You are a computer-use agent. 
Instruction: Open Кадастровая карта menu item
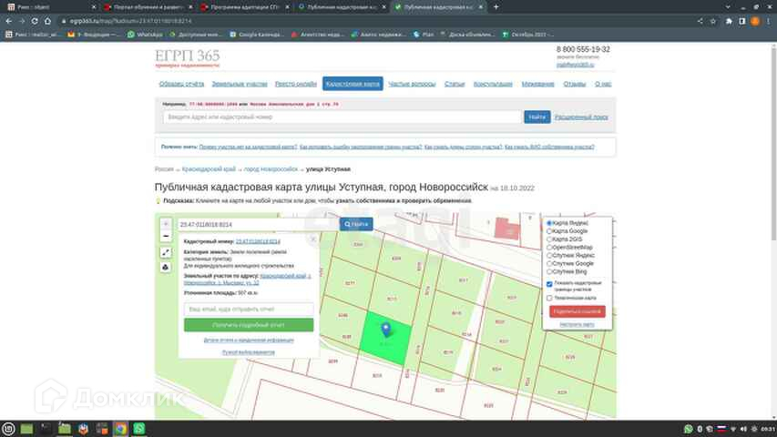click(x=353, y=84)
